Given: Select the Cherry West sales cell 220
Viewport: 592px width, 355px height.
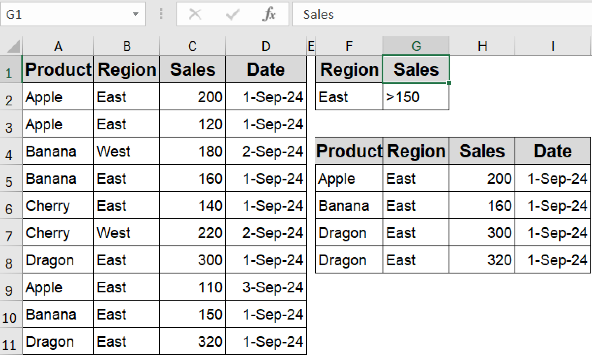Looking at the screenshot, I should coord(192,233).
